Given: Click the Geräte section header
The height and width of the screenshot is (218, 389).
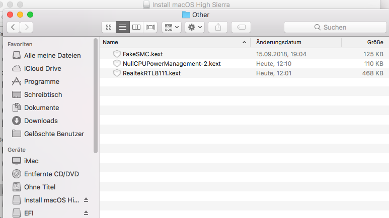Looking at the screenshot, I should pyautogui.click(x=17, y=150).
